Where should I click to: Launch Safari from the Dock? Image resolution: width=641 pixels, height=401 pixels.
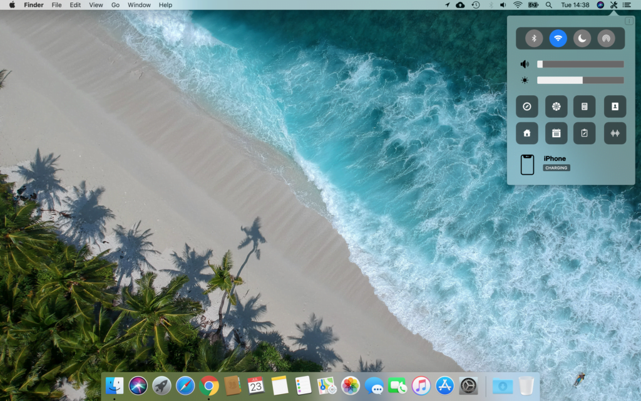(x=185, y=385)
